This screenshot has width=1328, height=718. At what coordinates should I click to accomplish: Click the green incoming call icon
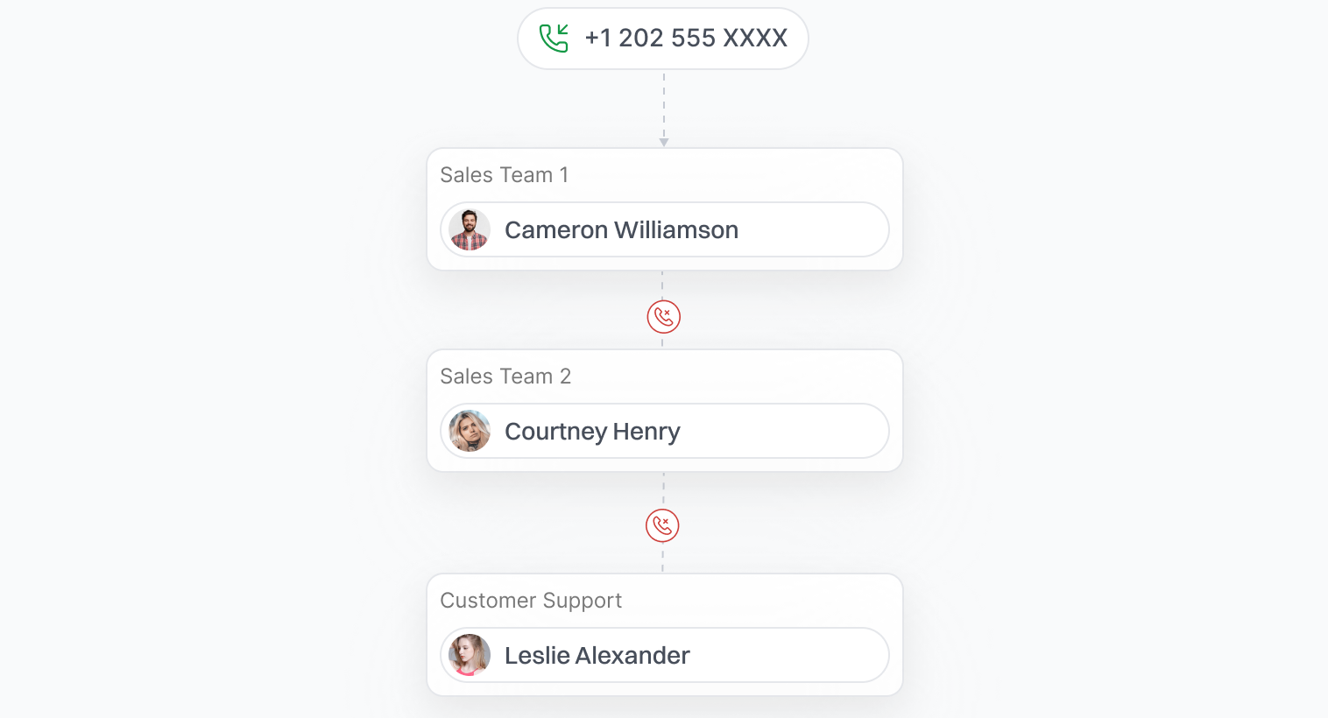coord(554,38)
